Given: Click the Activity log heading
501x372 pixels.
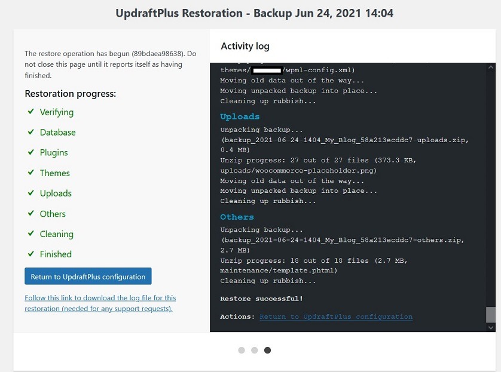Looking at the screenshot, I should point(245,46).
